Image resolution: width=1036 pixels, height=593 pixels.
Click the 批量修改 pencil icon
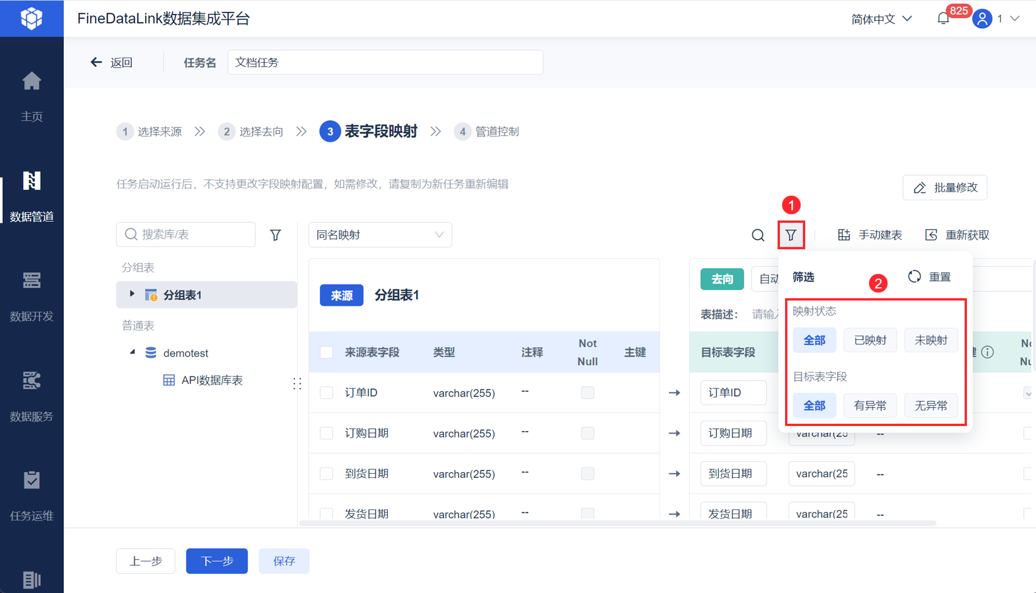pos(920,188)
